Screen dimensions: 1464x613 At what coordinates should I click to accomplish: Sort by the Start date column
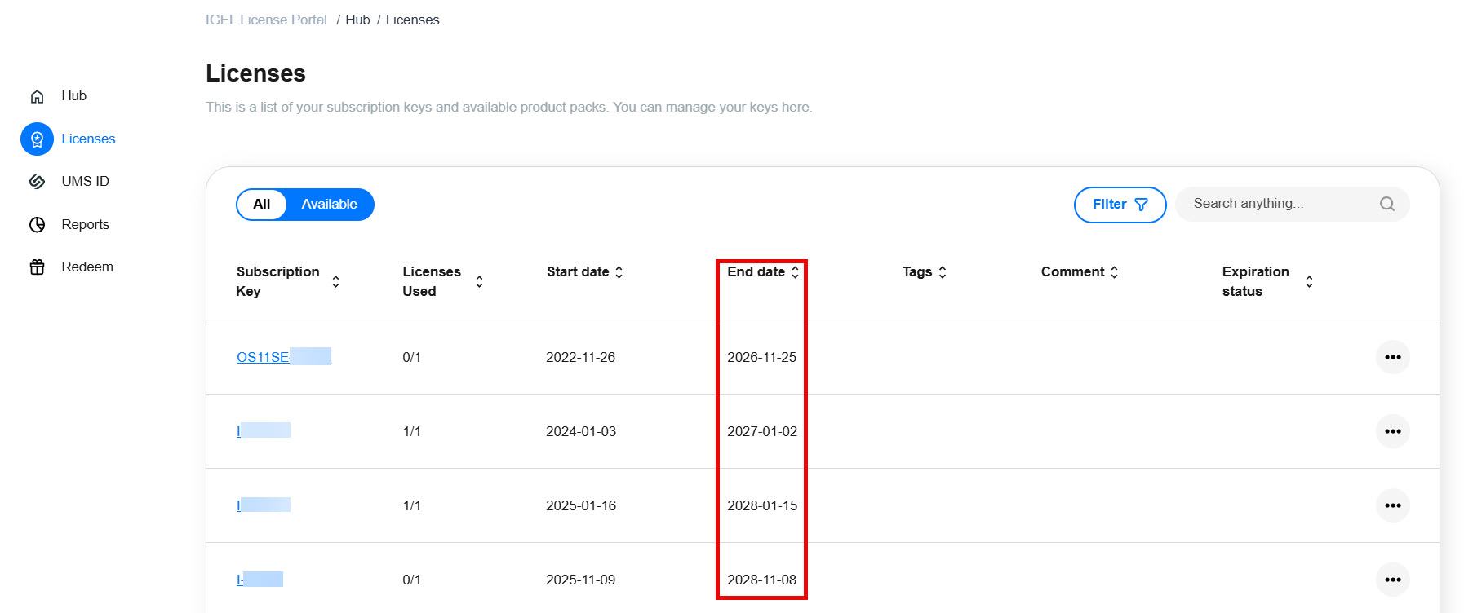(619, 272)
